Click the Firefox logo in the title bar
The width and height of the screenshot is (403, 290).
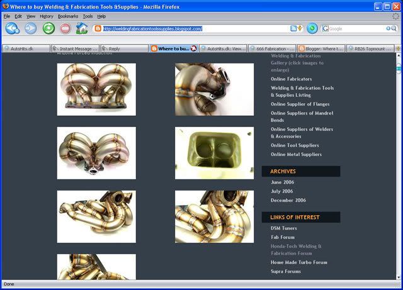6,6
